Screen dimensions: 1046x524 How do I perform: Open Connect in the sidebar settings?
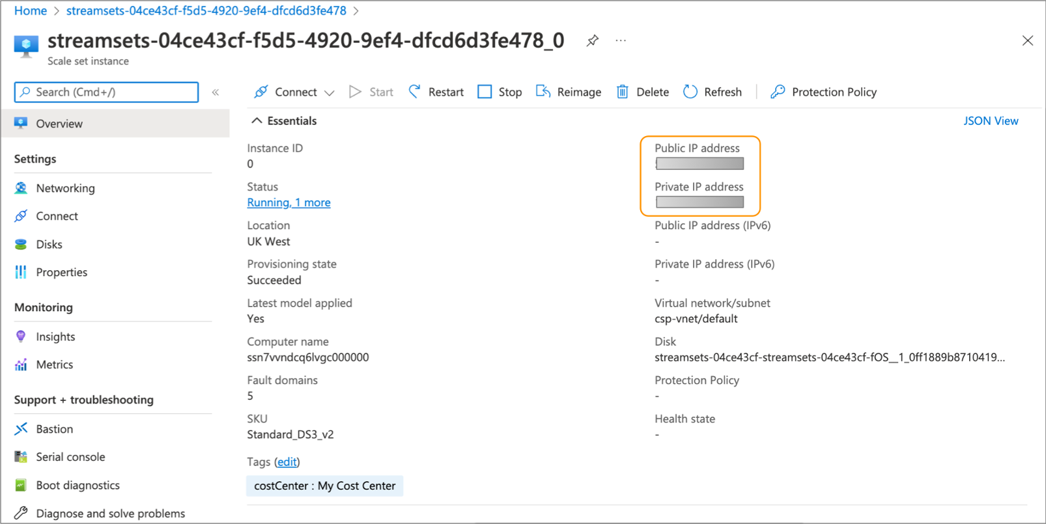tap(57, 216)
